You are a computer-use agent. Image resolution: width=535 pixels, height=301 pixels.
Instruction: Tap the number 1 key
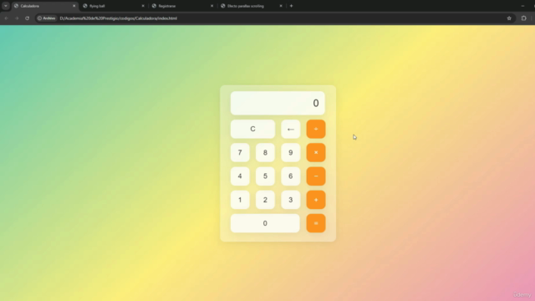(240, 200)
